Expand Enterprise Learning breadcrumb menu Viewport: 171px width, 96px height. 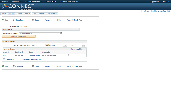click(x=34, y=1)
